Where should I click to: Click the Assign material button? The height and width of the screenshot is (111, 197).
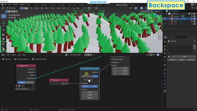coord(172,60)
